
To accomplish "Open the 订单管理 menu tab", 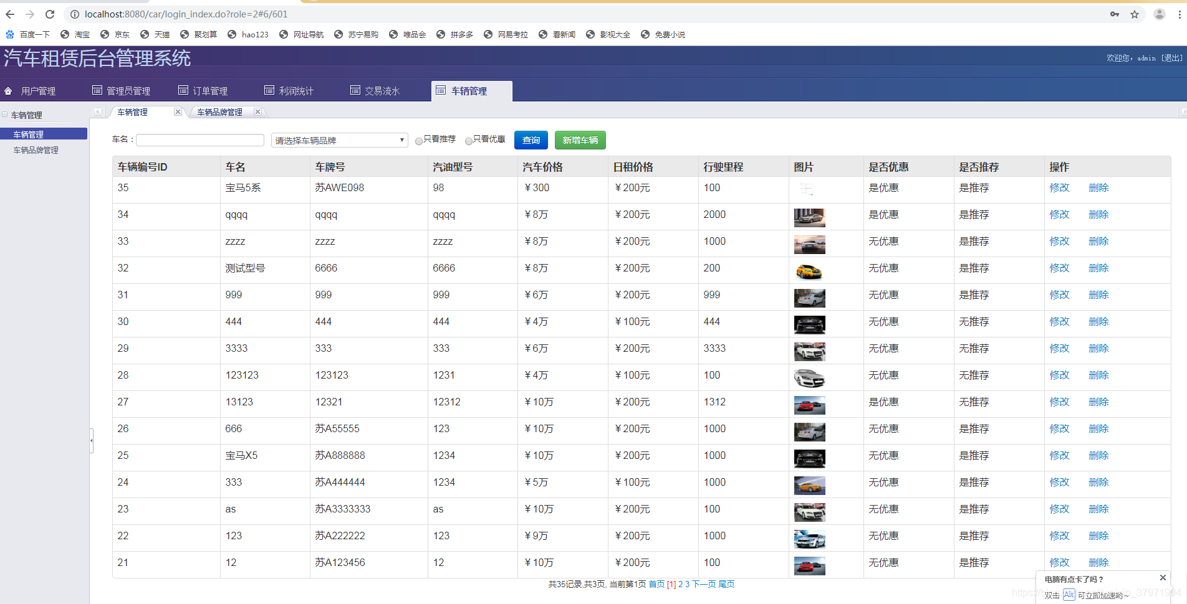I will click(203, 91).
